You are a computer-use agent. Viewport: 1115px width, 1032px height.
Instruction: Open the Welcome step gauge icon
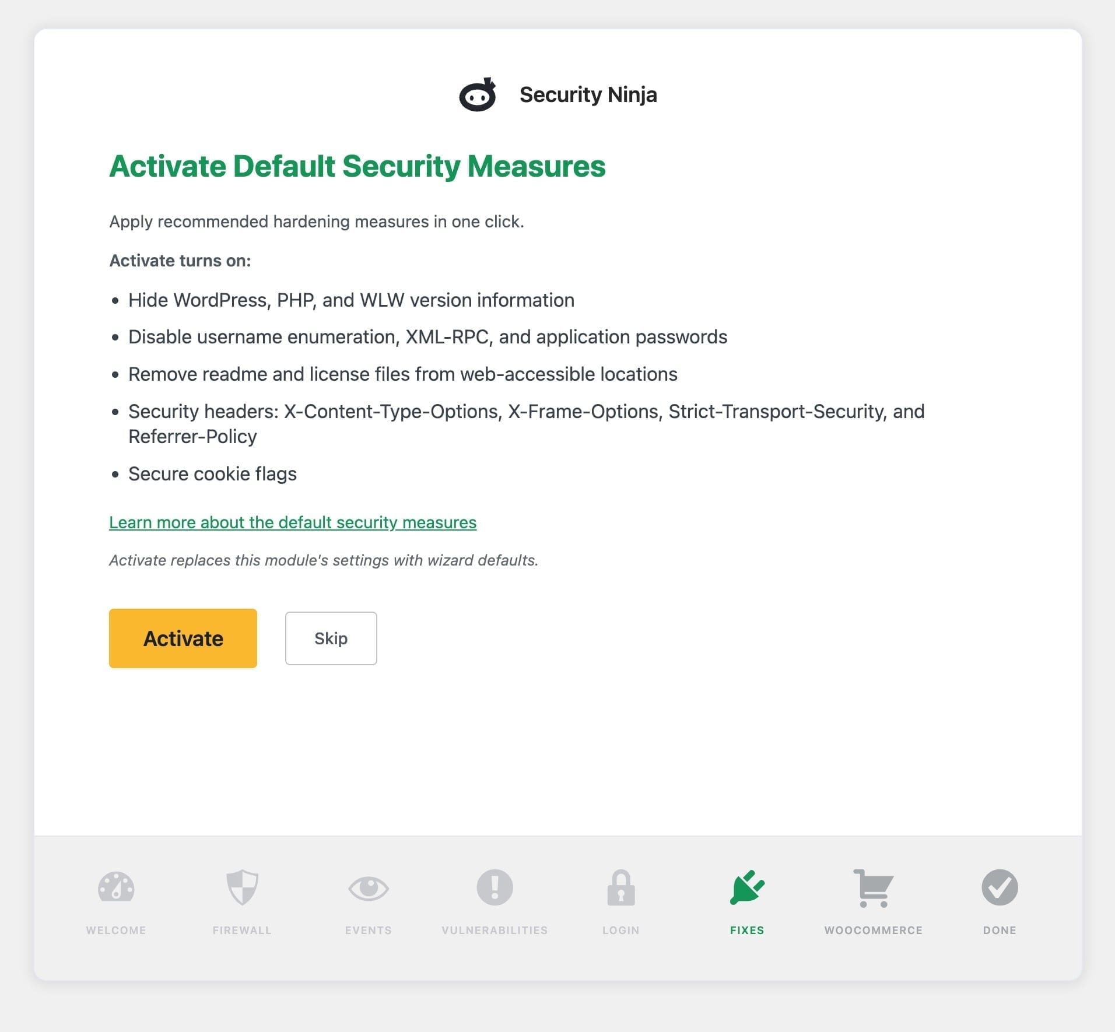click(116, 887)
